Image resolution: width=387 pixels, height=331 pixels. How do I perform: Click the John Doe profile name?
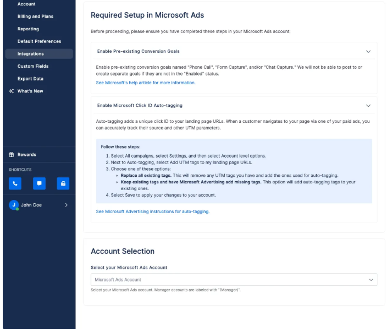(x=31, y=205)
